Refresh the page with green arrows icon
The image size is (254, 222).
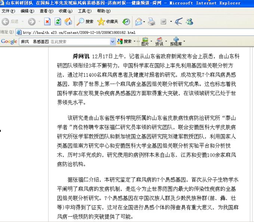pos(58,22)
